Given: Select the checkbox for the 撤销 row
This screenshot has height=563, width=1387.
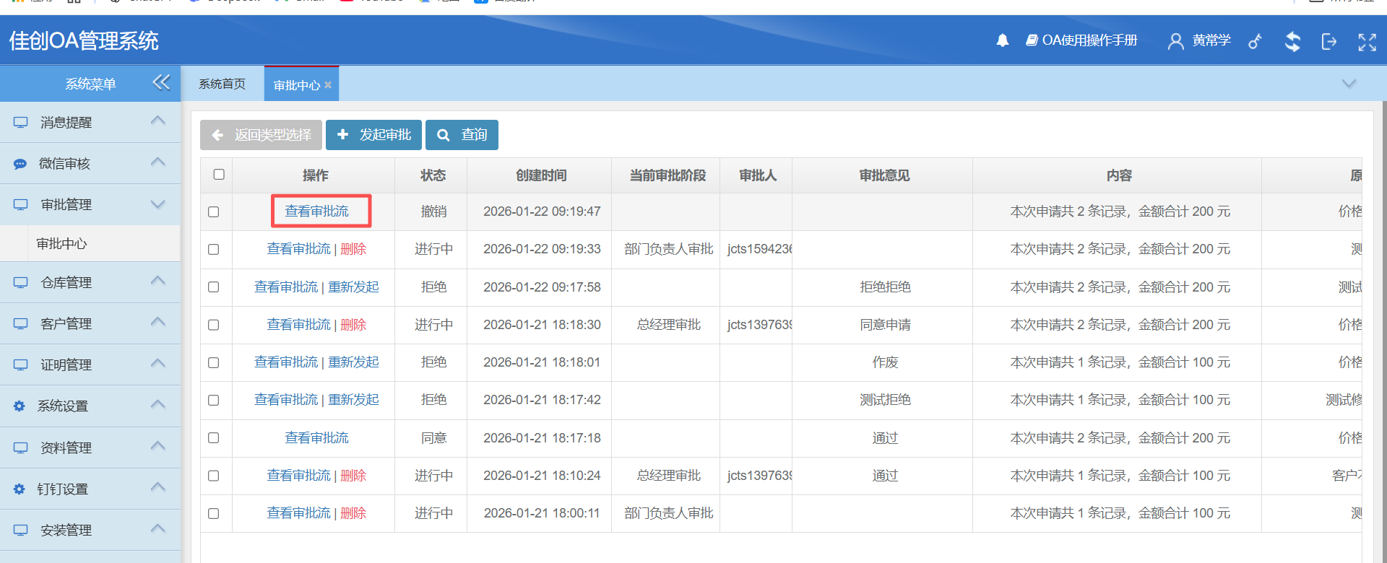Looking at the screenshot, I should [214, 211].
